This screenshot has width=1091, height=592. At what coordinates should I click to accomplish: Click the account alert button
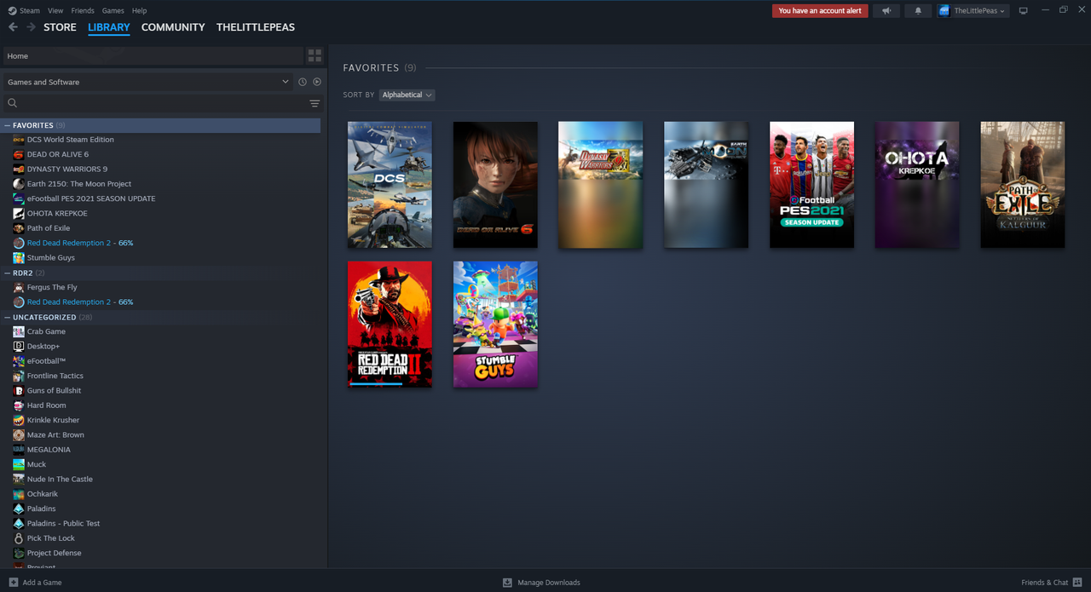coord(820,11)
